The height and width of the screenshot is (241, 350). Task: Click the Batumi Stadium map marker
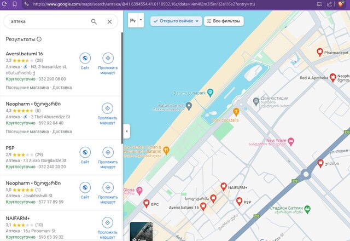(x=307, y=209)
